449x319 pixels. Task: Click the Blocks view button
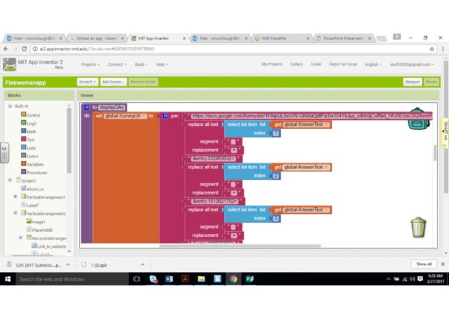point(432,82)
